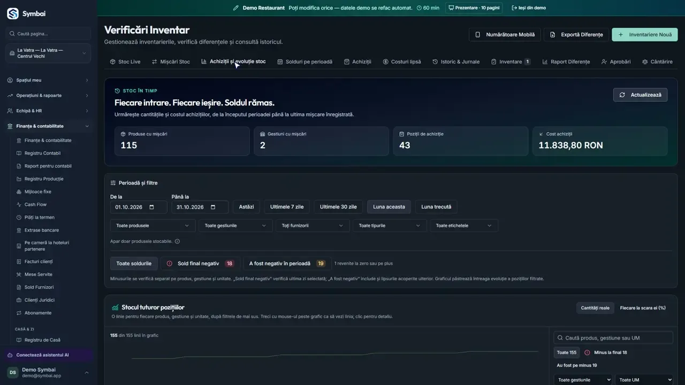Click the Facturi clienți sidebar icon
This screenshot has height=385, width=685.
click(x=19, y=262)
